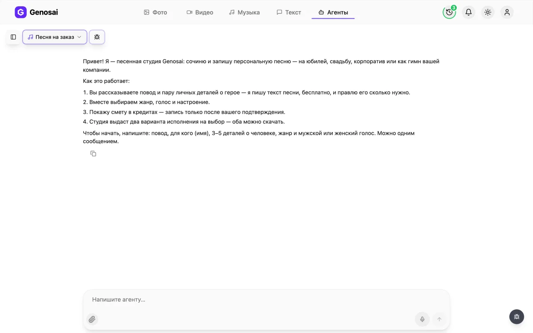Open the history icon with badge 3
Viewport: 533px width, 333px height.
pyautogui.click(x=449, y=12)
